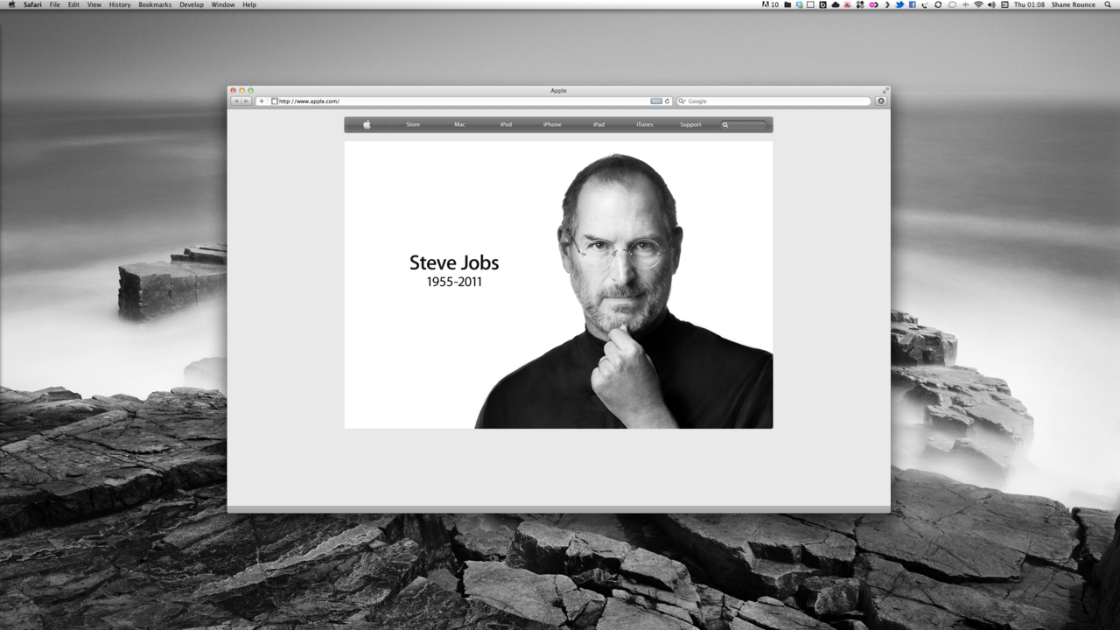Open Spotlight search magnifier in menu bar
The height and width of the screenshot is (630, 1120).
pos(1108,4)
